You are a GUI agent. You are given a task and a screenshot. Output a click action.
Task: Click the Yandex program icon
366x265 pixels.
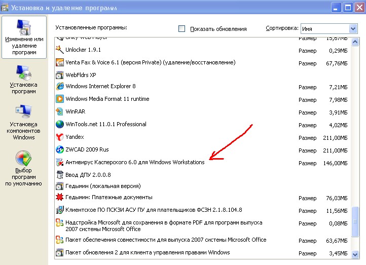[x=60, y=137]
